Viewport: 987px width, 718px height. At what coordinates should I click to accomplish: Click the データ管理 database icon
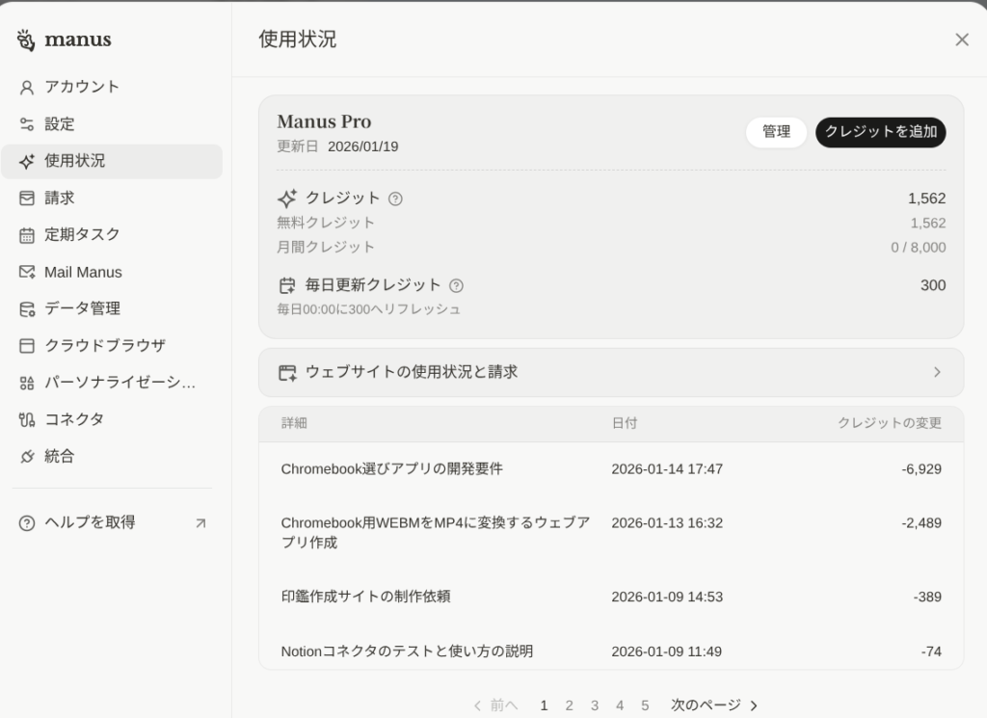(27, 309)
